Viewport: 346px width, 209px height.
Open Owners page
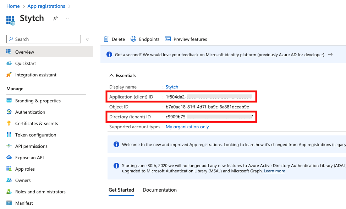tap(23, 181)
